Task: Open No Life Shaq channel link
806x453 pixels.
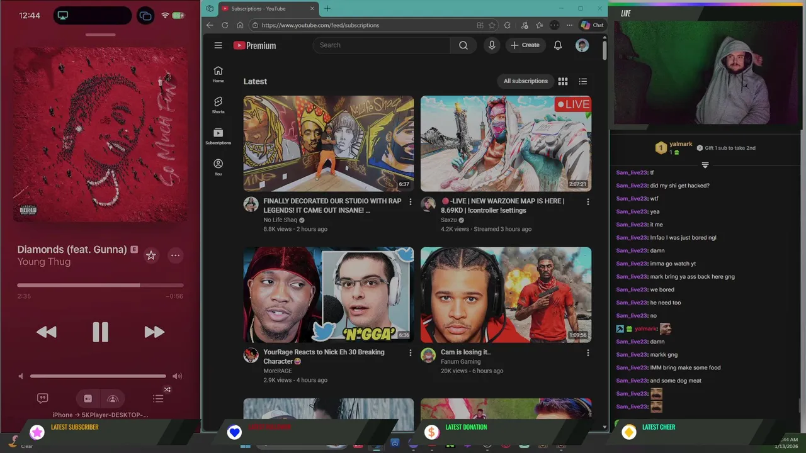Action: point(280,220)
